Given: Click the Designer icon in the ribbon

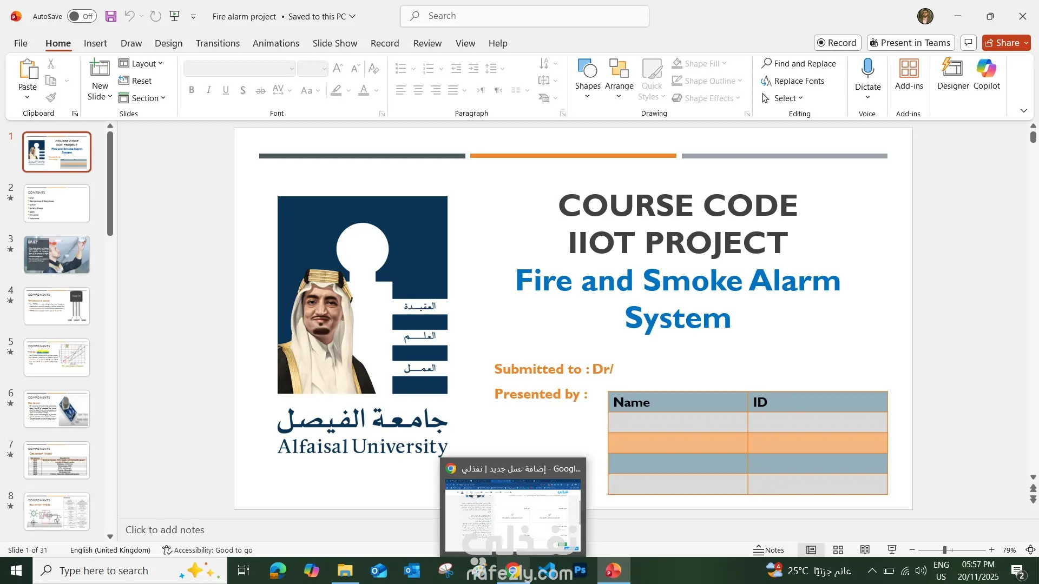Looking at the screenshot, I should [952, 69].
